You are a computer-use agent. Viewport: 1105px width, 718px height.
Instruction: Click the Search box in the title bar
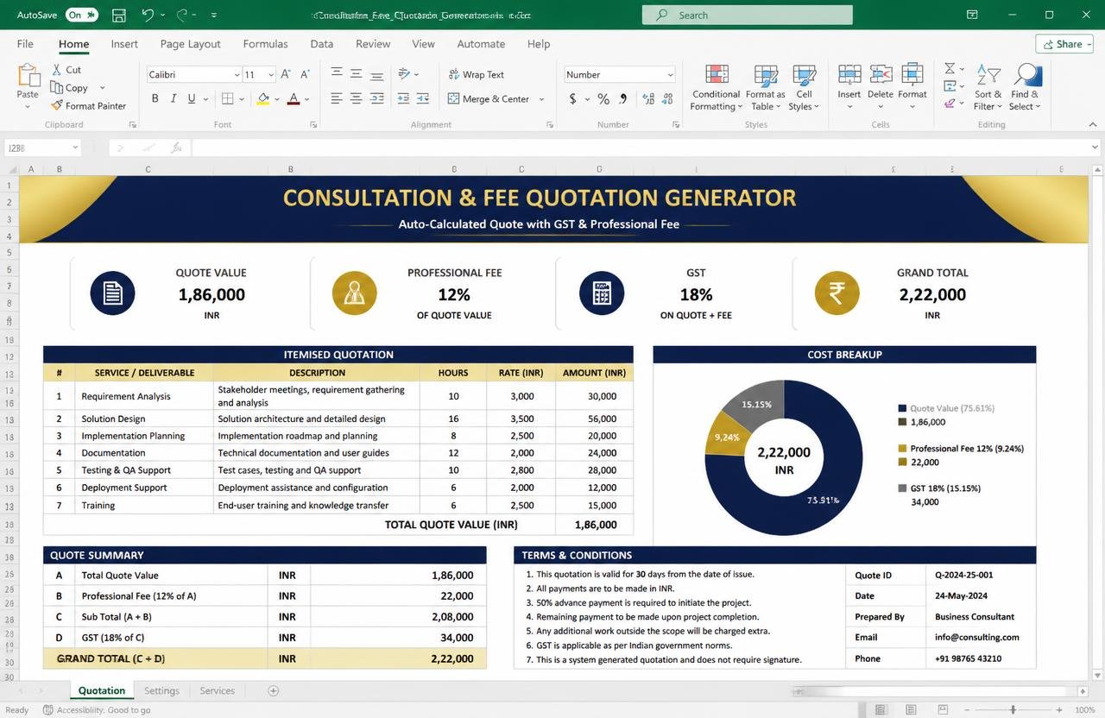[747, 15]
